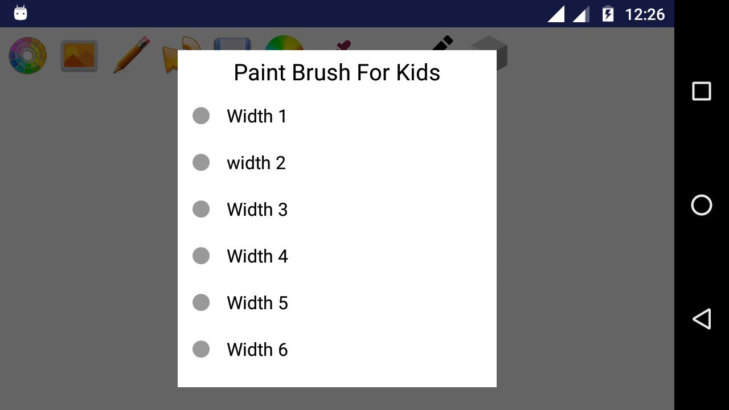729x410 pixels.
Task: Tap the orange shapes icon
Action: (x=170, y=57)
